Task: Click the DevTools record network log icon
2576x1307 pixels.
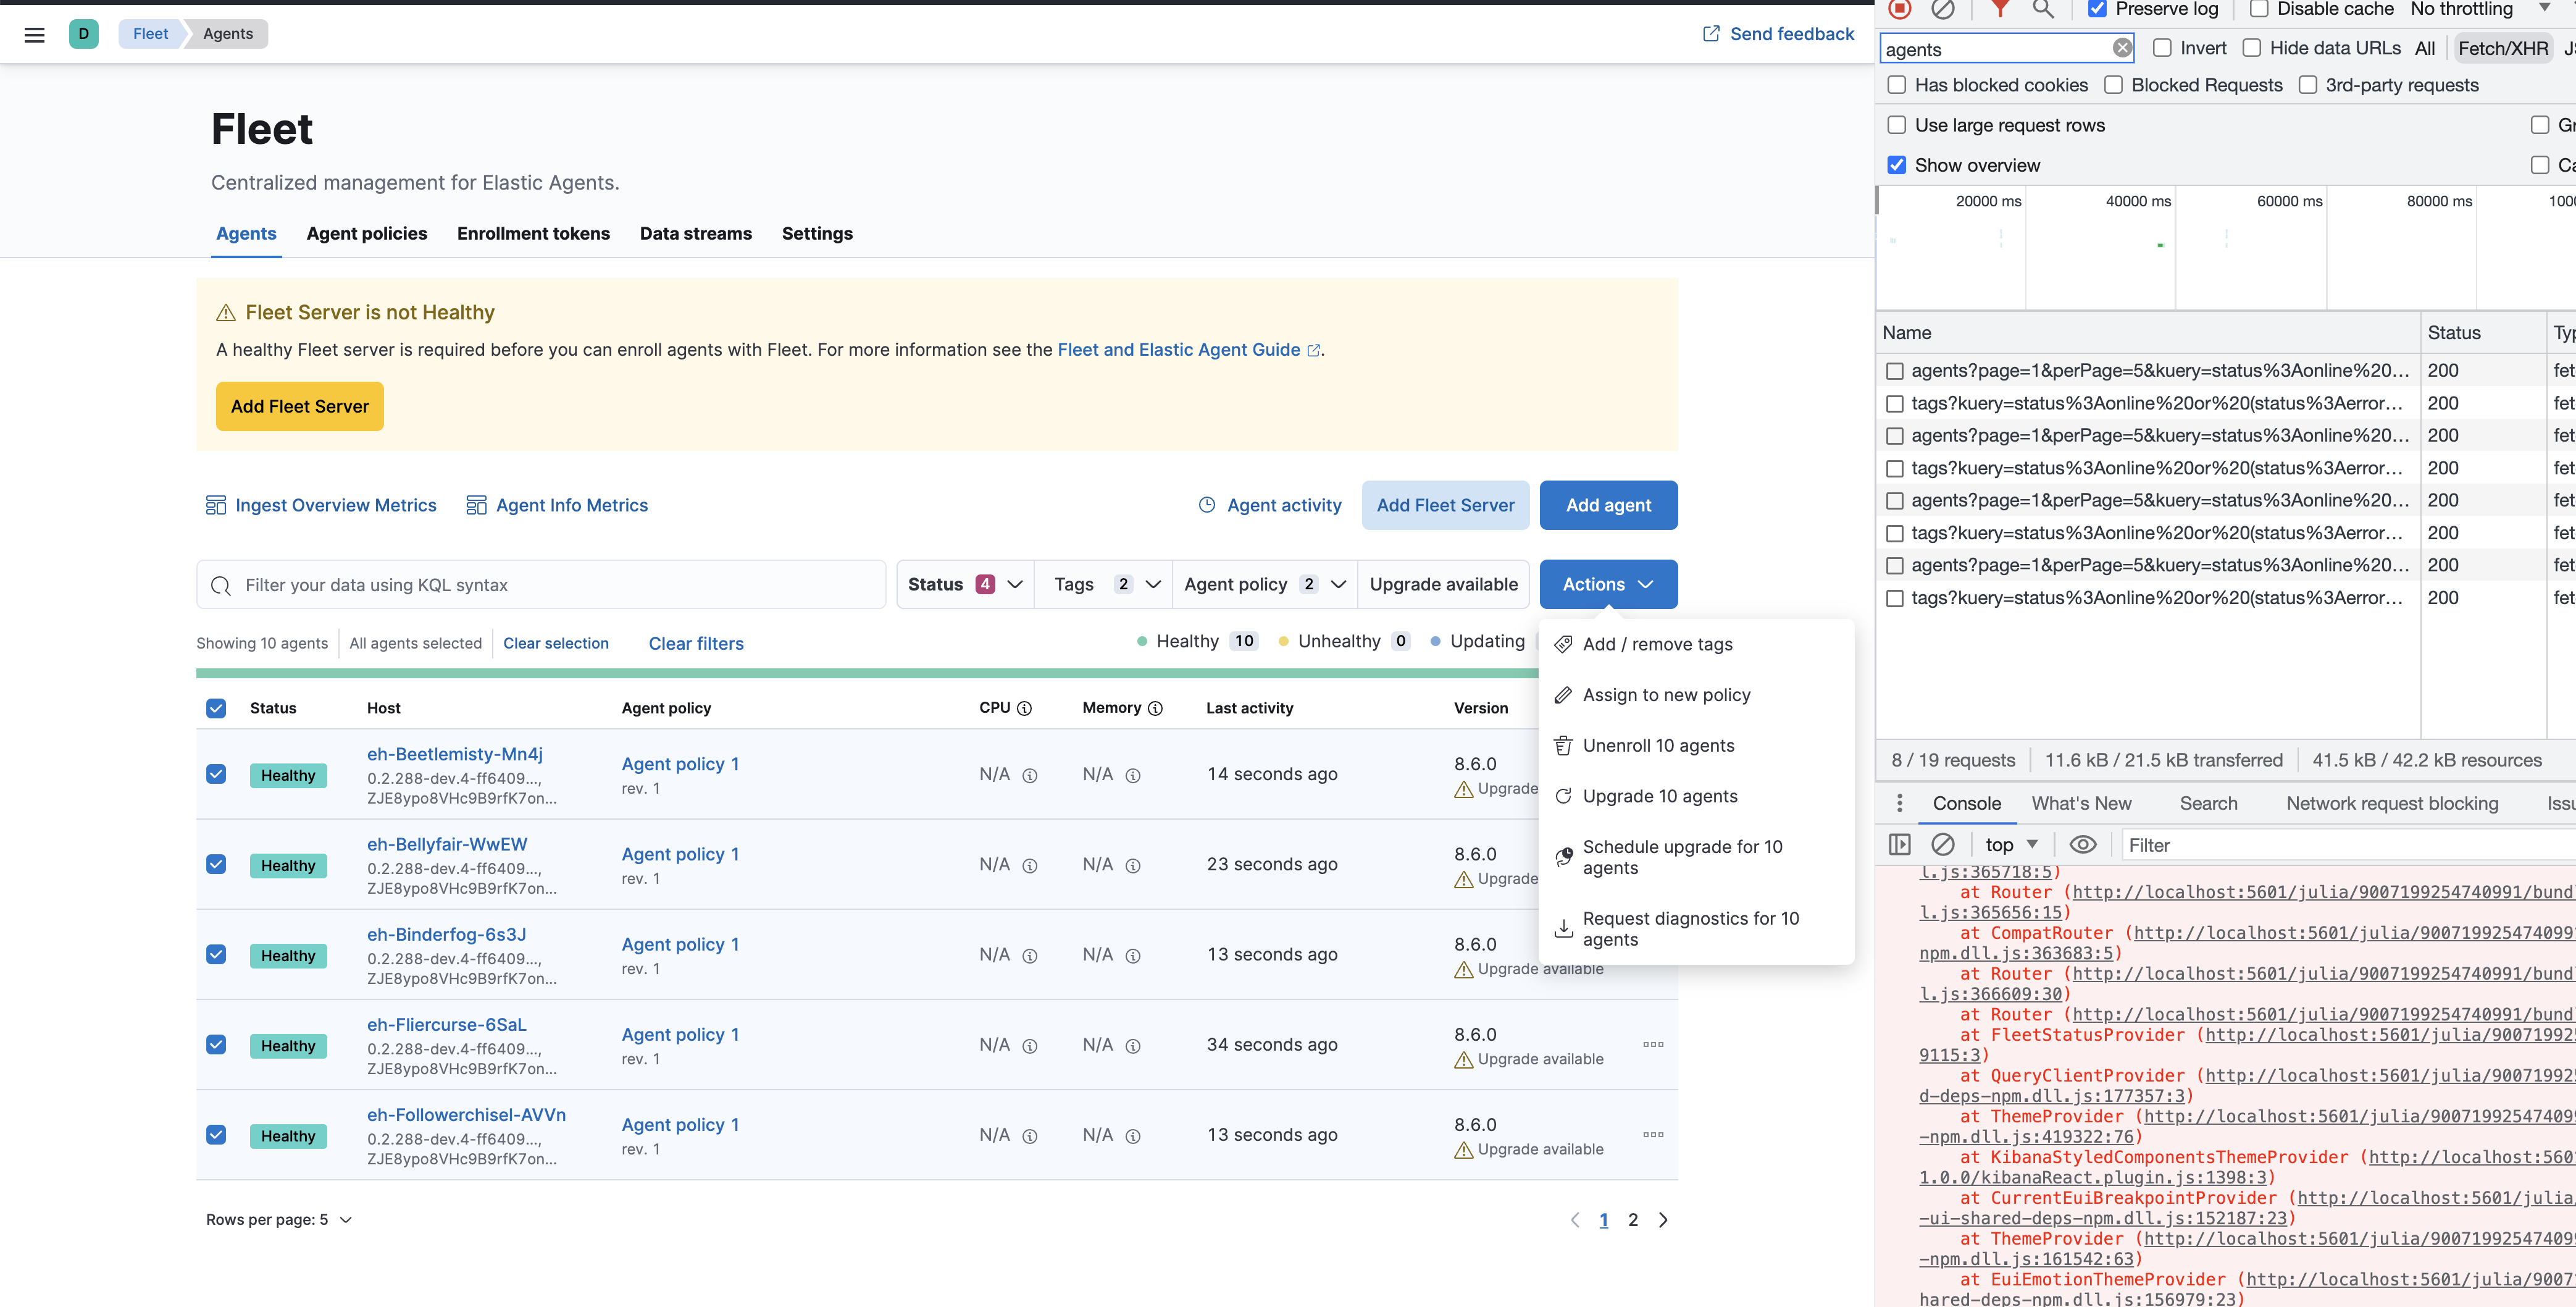Action: coord(1900,9)
